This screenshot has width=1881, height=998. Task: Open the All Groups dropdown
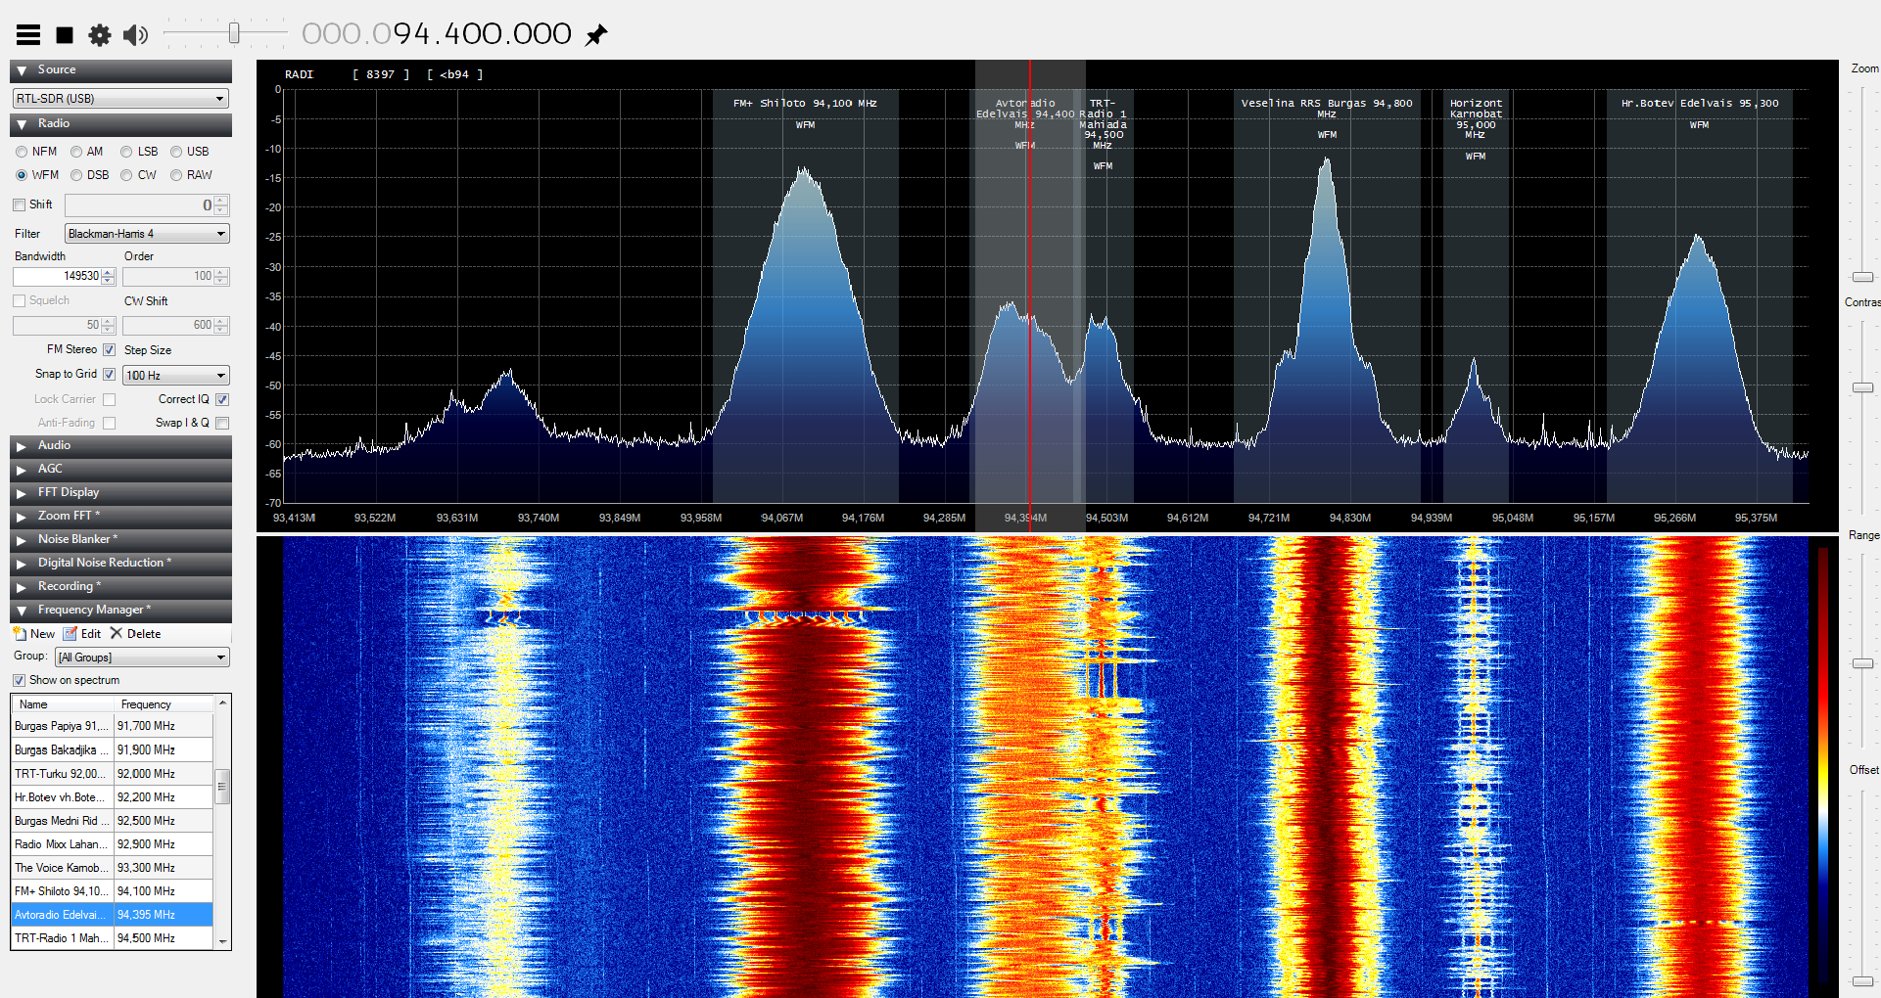142,658
